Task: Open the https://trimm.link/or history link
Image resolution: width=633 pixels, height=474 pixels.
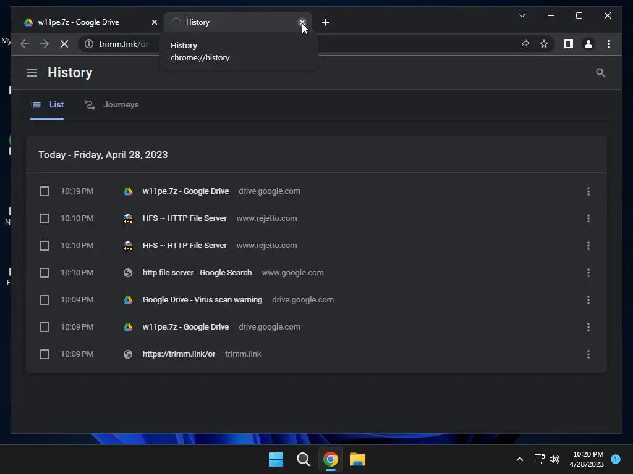Action: click(179, 354)
